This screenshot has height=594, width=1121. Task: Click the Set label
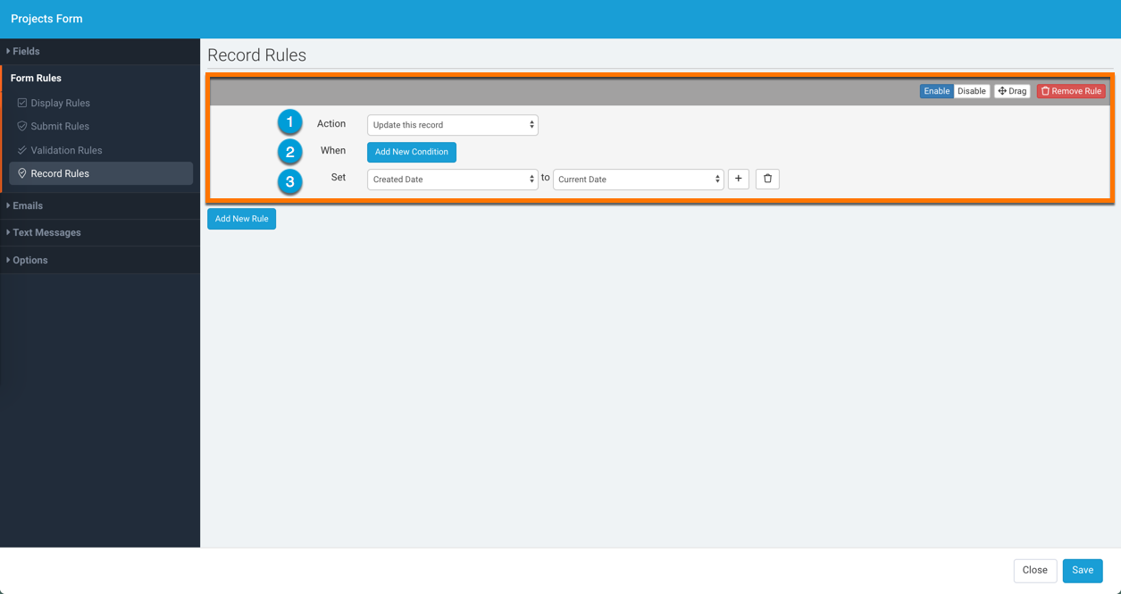coord(339,178)
